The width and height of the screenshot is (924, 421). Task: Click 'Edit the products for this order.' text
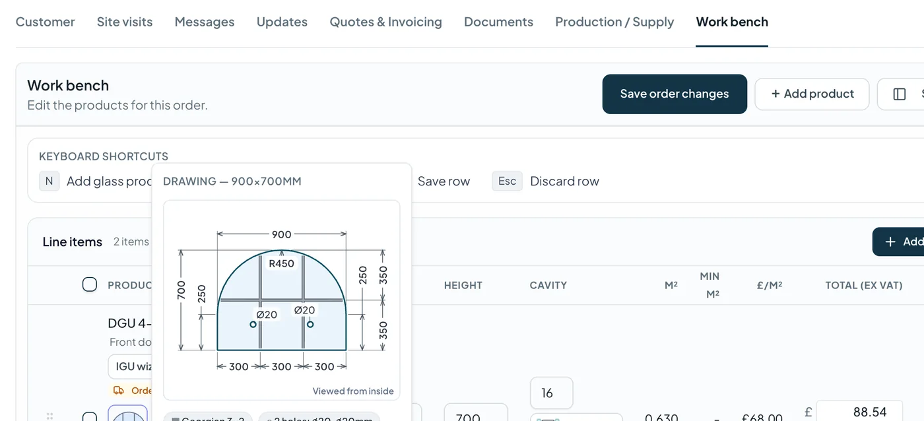[117, 105]
